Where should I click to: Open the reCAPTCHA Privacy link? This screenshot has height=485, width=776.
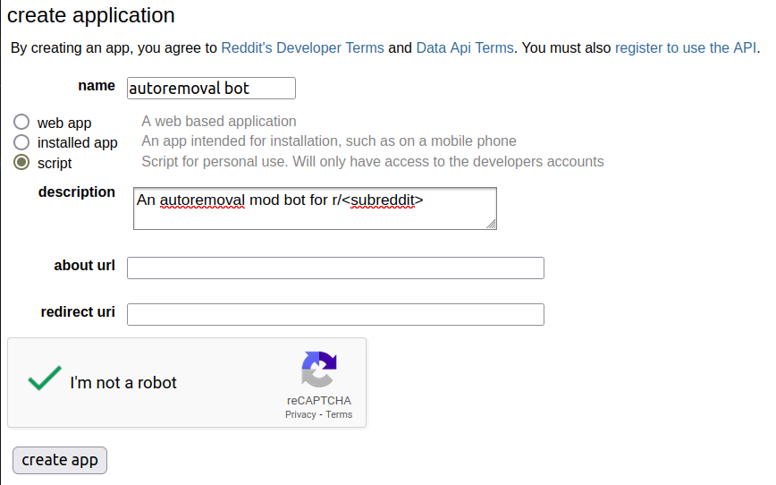(300, 414)
